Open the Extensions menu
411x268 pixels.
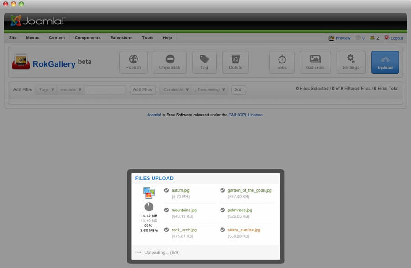pyautogui.click(x=121, y=38)
